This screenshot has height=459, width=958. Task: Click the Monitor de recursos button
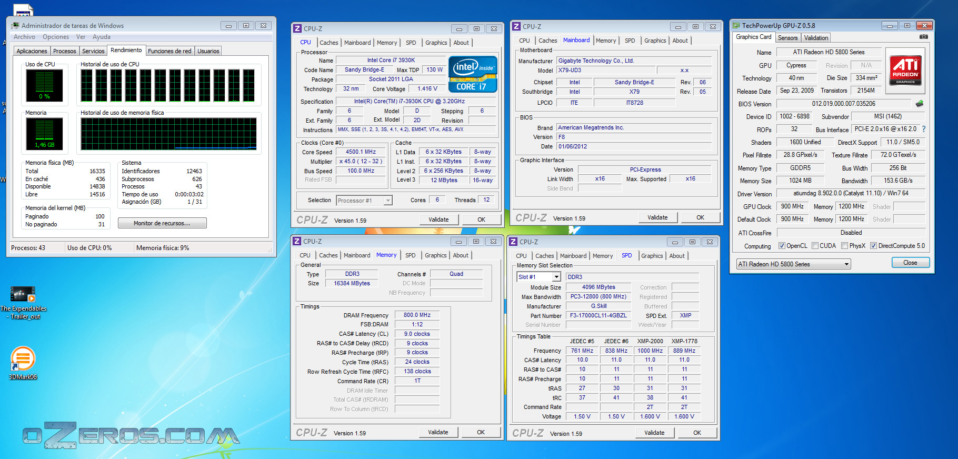pos(162,223)
